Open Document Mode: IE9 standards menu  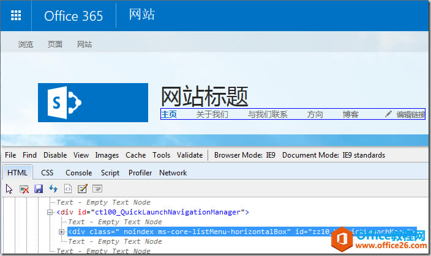click(x=334, y=155)
